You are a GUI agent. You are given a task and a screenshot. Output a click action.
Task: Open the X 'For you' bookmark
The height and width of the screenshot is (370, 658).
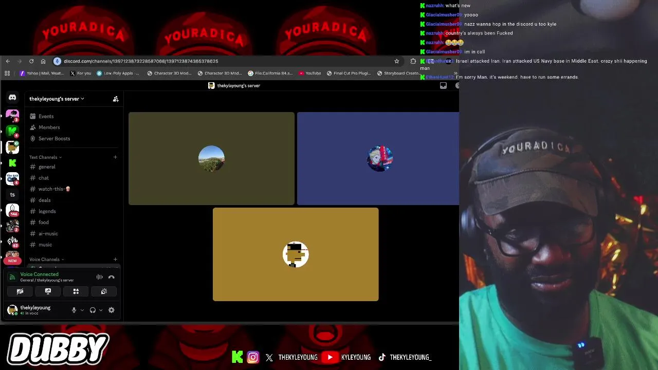click(81, 73)
